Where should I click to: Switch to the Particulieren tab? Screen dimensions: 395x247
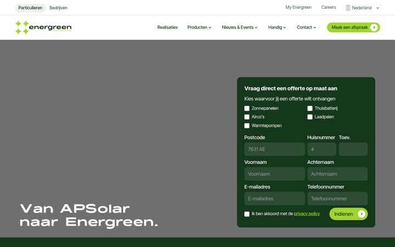(30, 8)
